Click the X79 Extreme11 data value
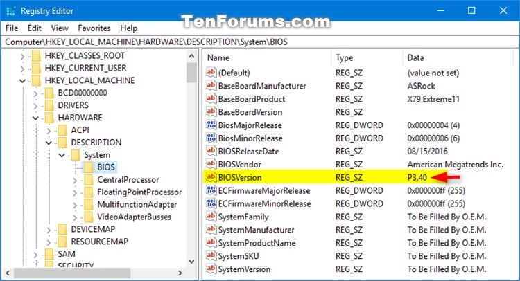The image size is (520, 281). (433, 99)
